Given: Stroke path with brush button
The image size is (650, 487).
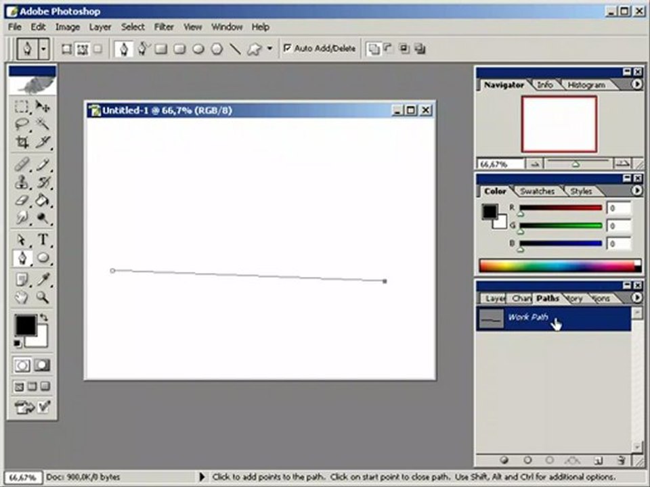Looking at the screenshot, I should [x=527, y=460].
